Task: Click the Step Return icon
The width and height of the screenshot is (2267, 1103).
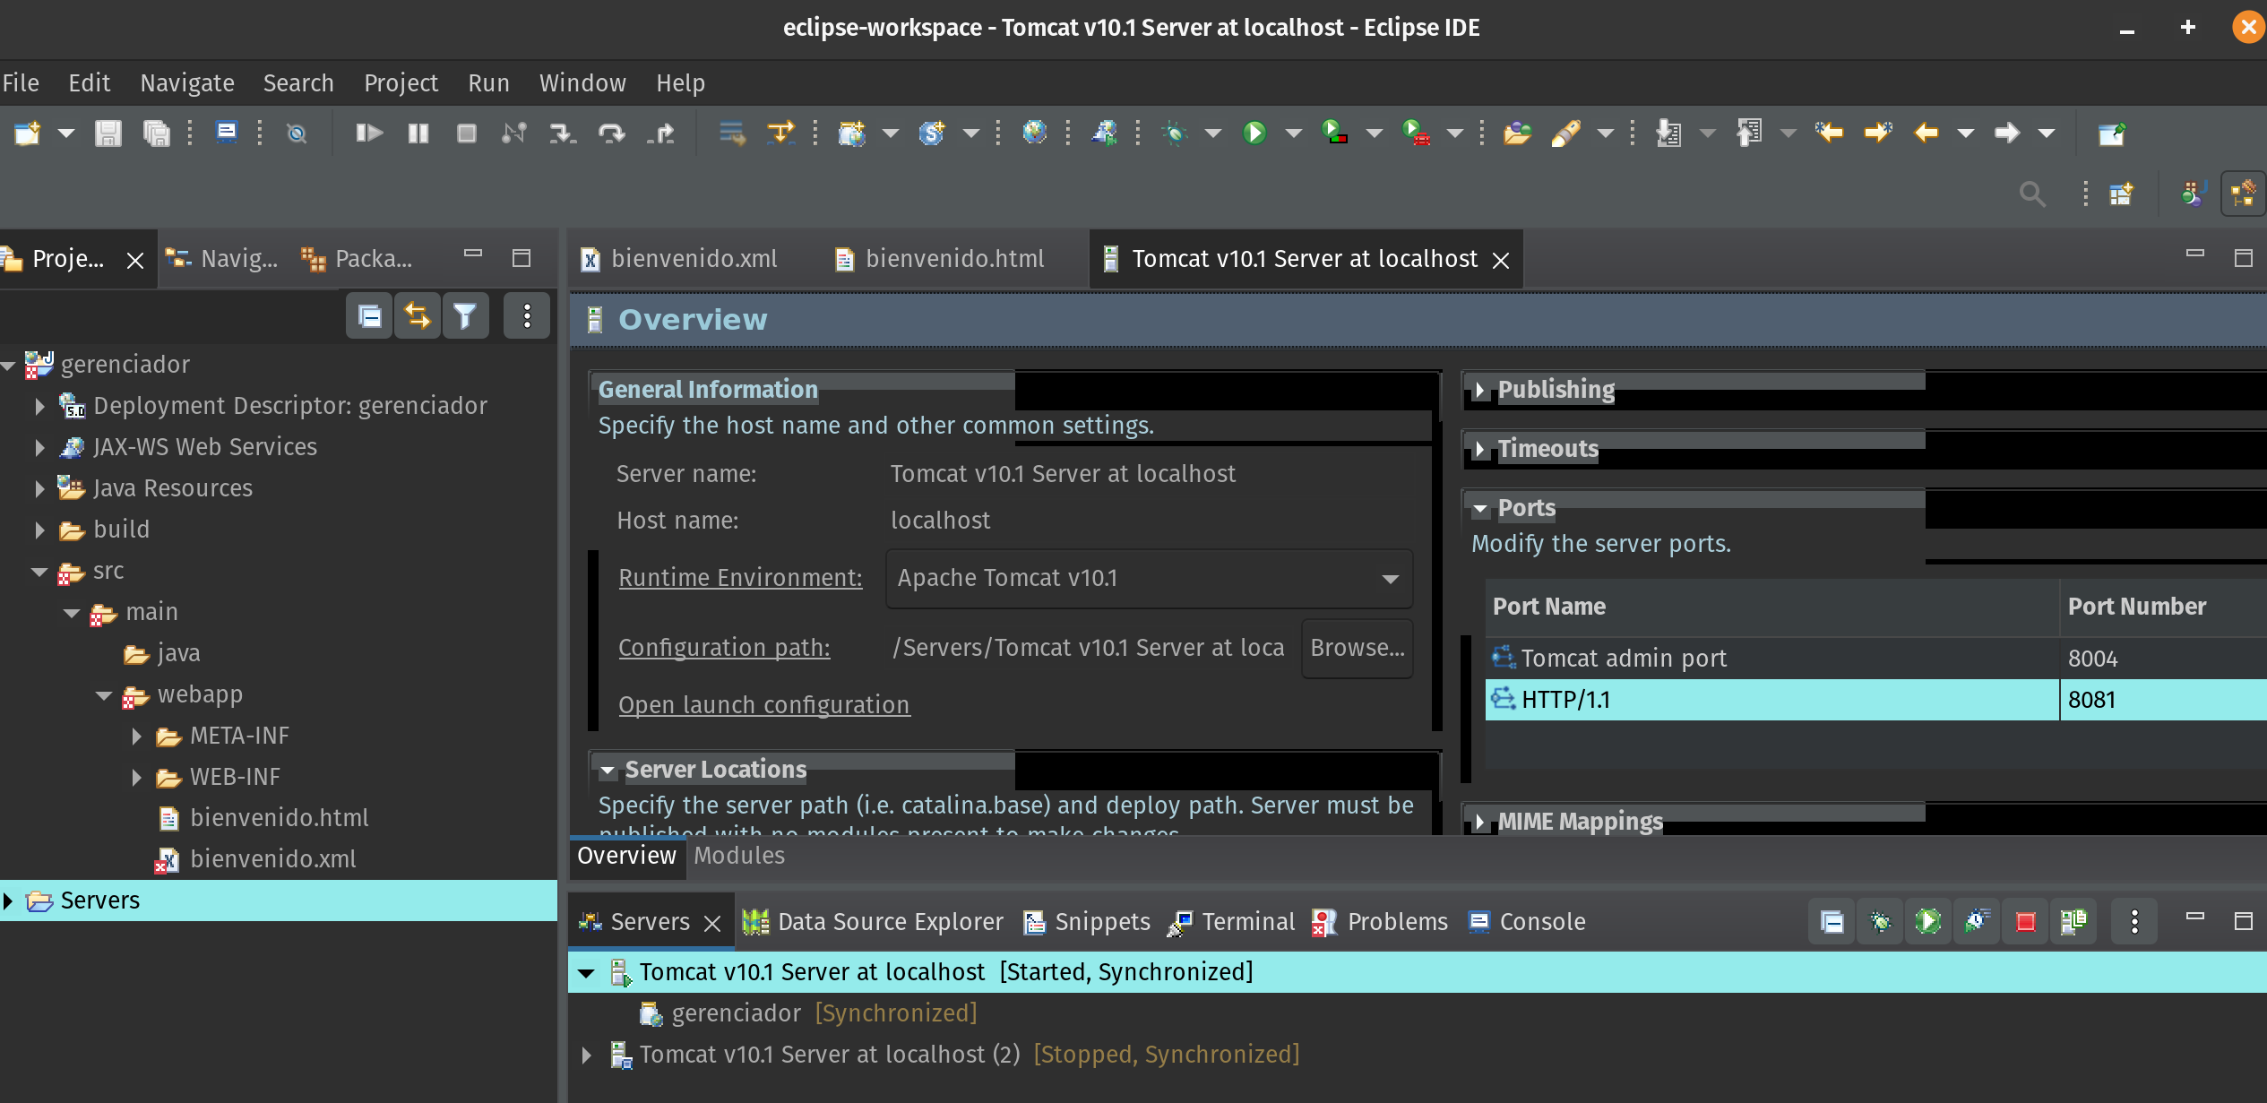Action: click(660, 134)
